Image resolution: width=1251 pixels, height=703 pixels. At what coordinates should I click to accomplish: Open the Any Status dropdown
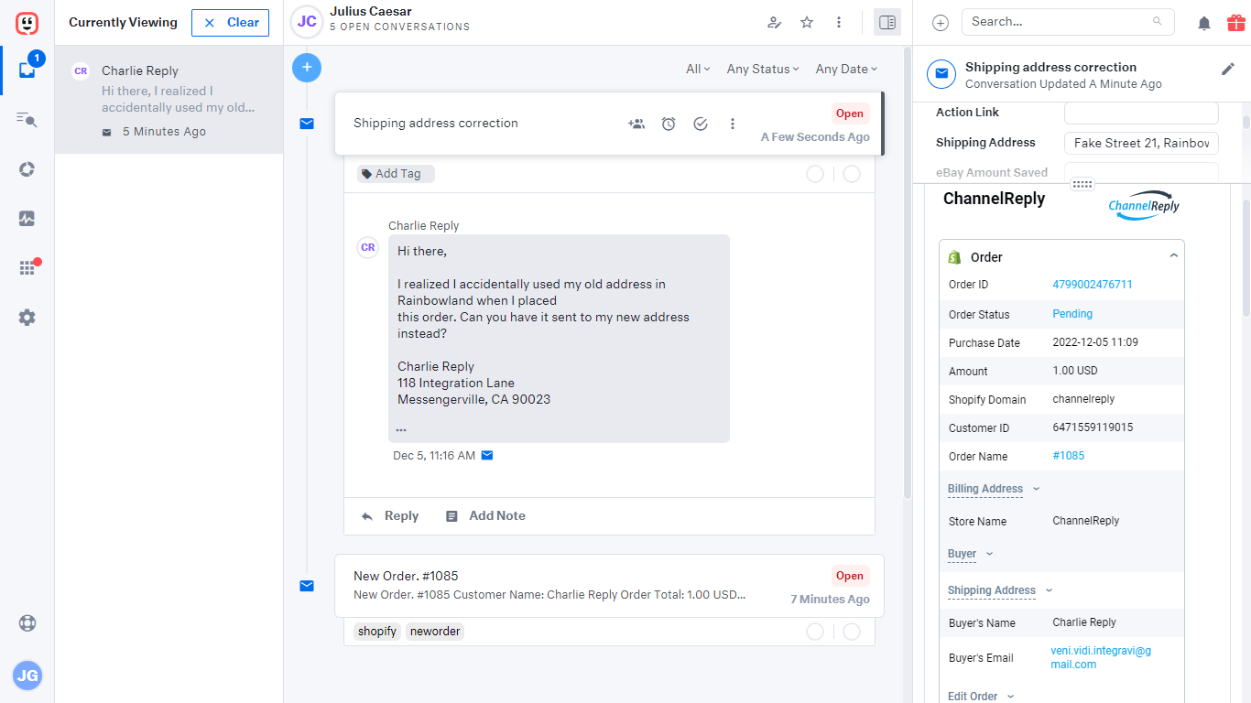point(763,69)
